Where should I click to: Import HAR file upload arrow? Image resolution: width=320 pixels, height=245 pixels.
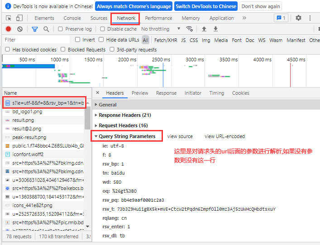click(x=204, y=29)
